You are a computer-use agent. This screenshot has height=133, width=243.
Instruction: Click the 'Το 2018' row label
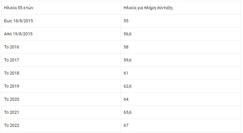tap(12, 73)
